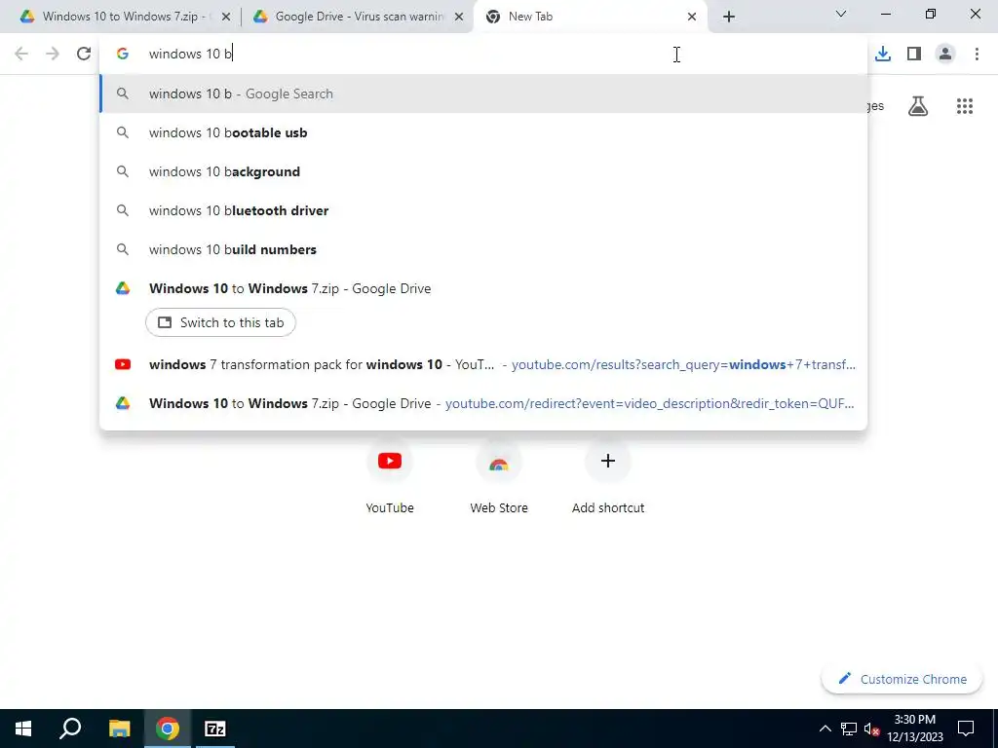The width and height of the screenshot is (998, 748).
Task: Click the browser reload button
Action: (84, 55)
